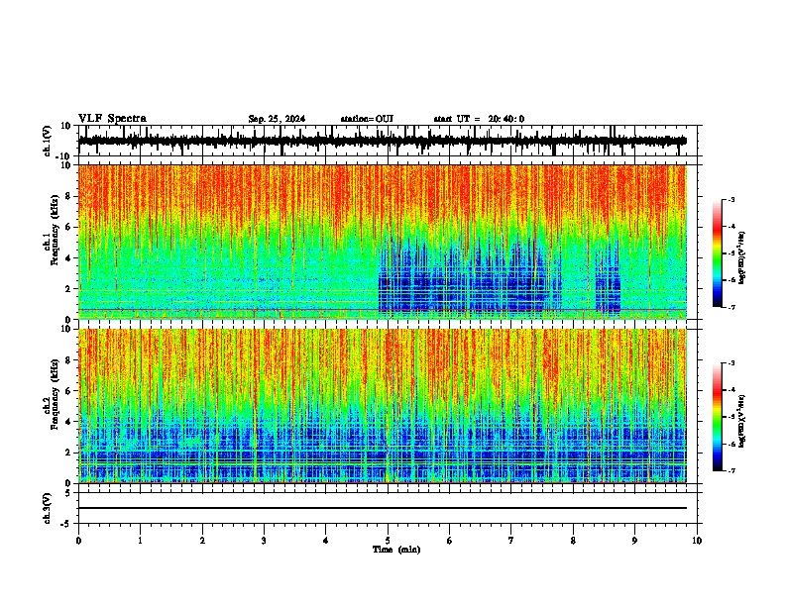Click the "station=OUI" header label
This screenshot has width=785, height=606.
tap(367, 119)
